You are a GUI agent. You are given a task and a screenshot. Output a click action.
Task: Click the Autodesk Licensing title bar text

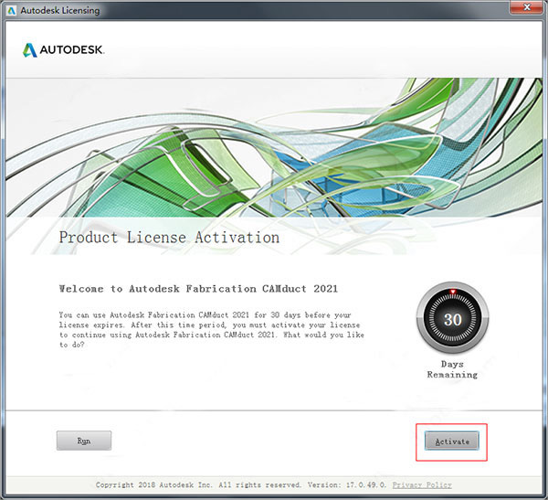(60, 10)
